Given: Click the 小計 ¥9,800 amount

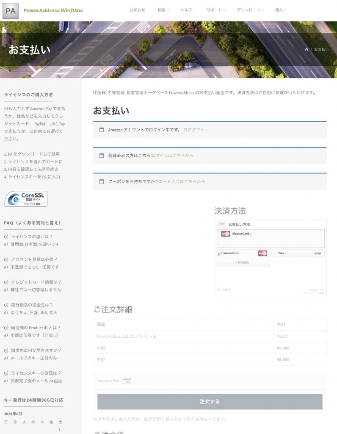Looking at the screenshot, I should coord(283,348).
